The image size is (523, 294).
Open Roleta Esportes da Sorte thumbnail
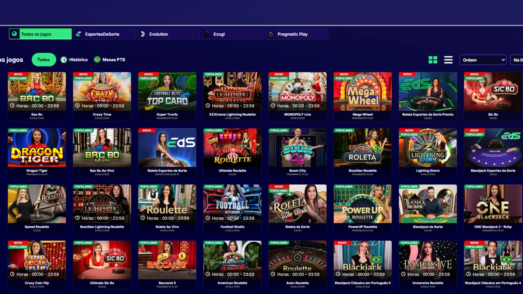(x=167, y=148)
